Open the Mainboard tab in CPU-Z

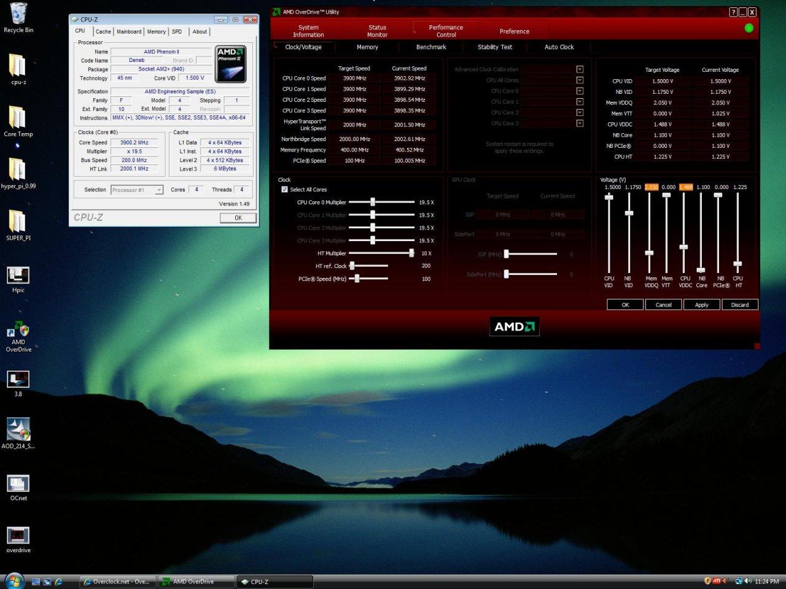click(129, 32)
